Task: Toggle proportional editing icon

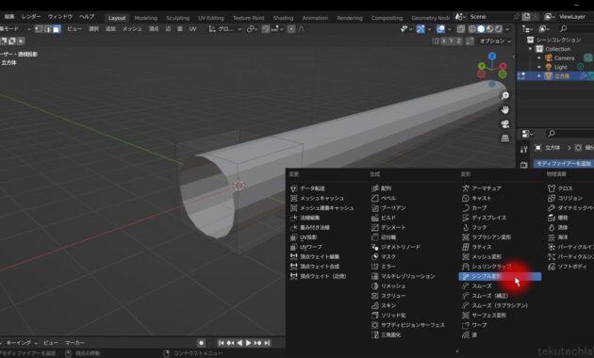Action: click(291, 29)
